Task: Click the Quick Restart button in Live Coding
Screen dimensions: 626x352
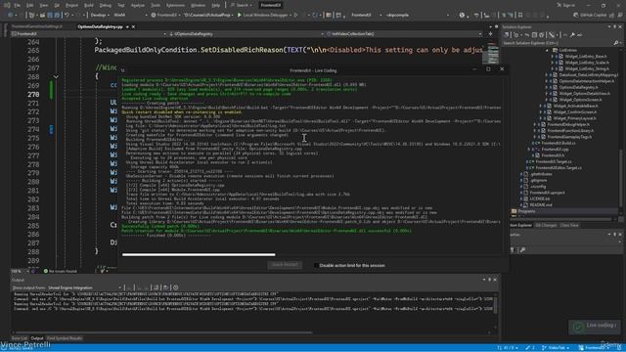Action: tap(285, 265)
